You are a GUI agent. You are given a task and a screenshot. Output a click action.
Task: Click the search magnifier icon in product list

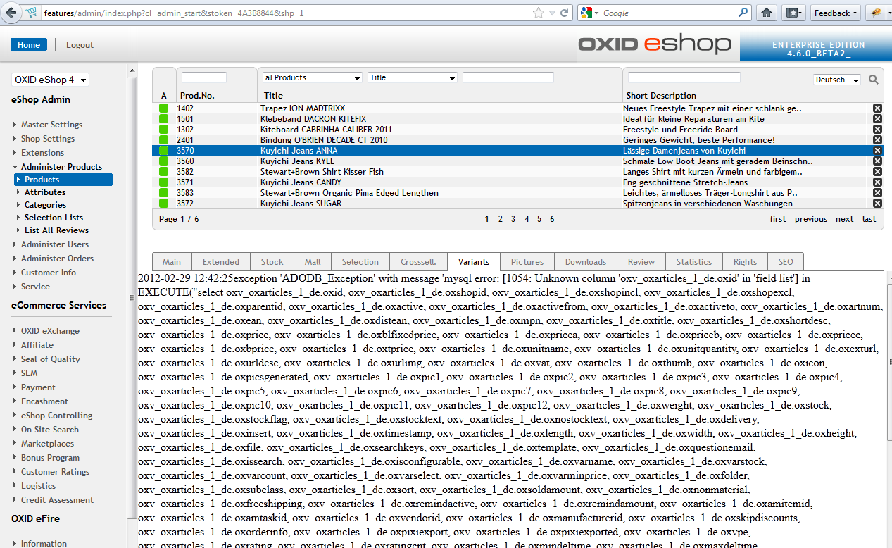point(874,80)
